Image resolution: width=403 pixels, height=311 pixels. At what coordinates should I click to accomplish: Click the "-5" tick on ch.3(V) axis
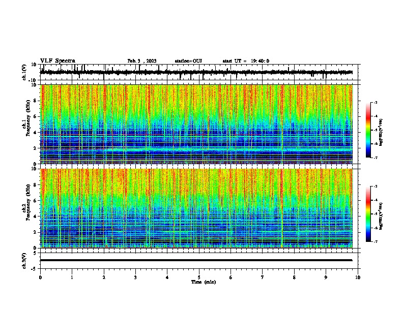(34, 269)
